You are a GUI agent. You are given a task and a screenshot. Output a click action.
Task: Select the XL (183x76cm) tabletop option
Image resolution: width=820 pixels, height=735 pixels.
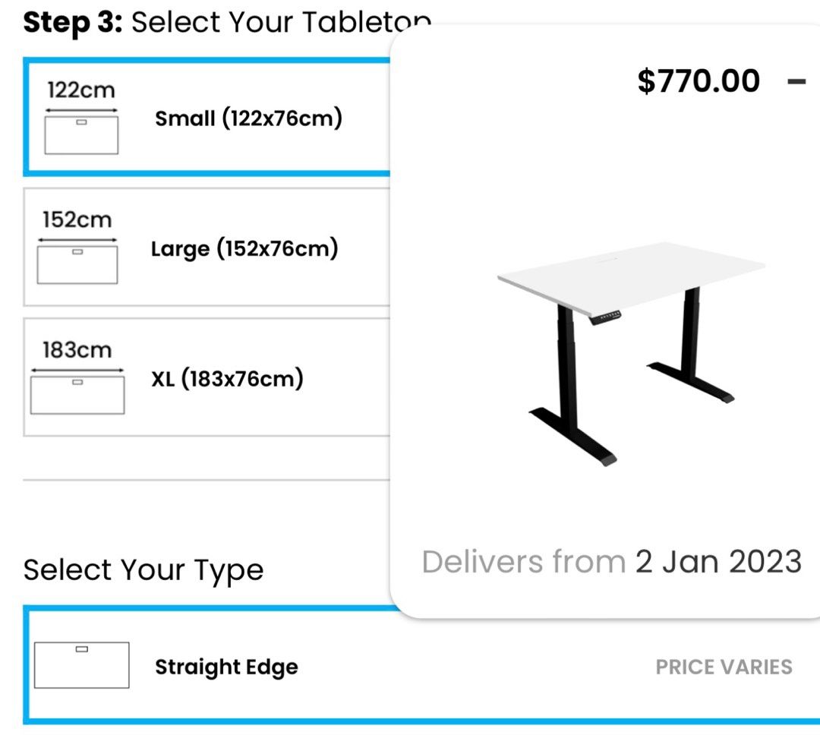[205, 379]
